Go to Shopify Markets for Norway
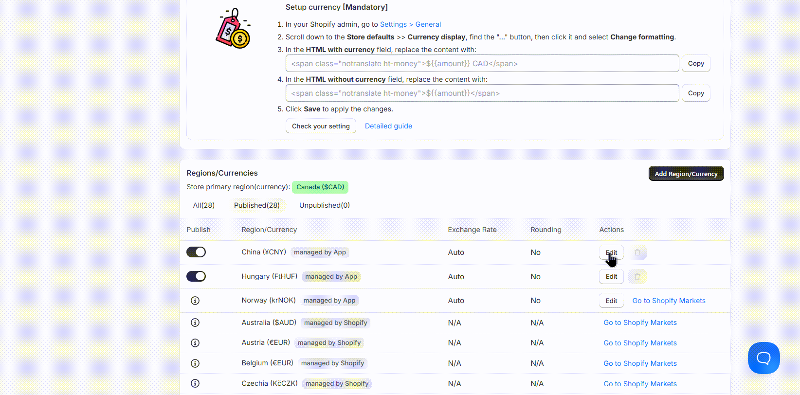The image size is (800, 395). click(669, 301)
